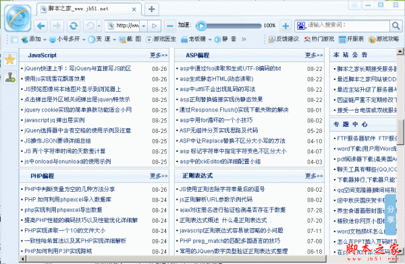Click 更多>> in the 正则表达式 section
Screen dimensions: 405x264
[x=314, y=176]
